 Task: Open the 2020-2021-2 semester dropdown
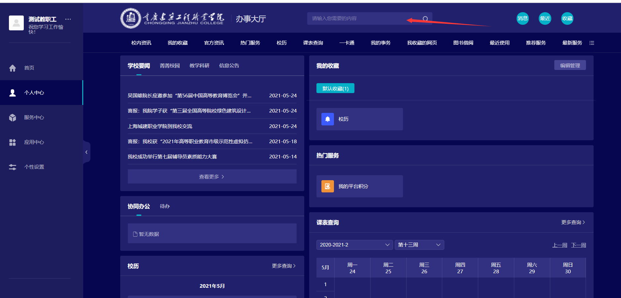354,245
